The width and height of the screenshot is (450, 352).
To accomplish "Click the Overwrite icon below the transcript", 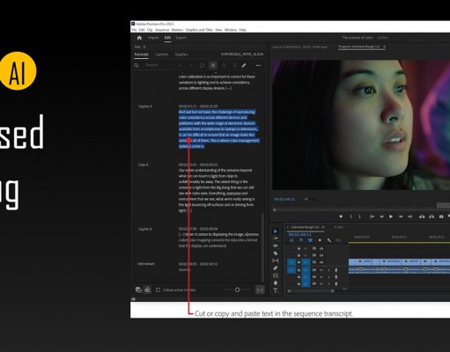I will point(147,290).
